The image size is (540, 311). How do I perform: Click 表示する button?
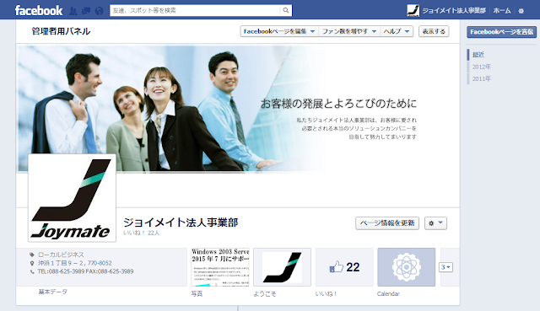(434, 31)
